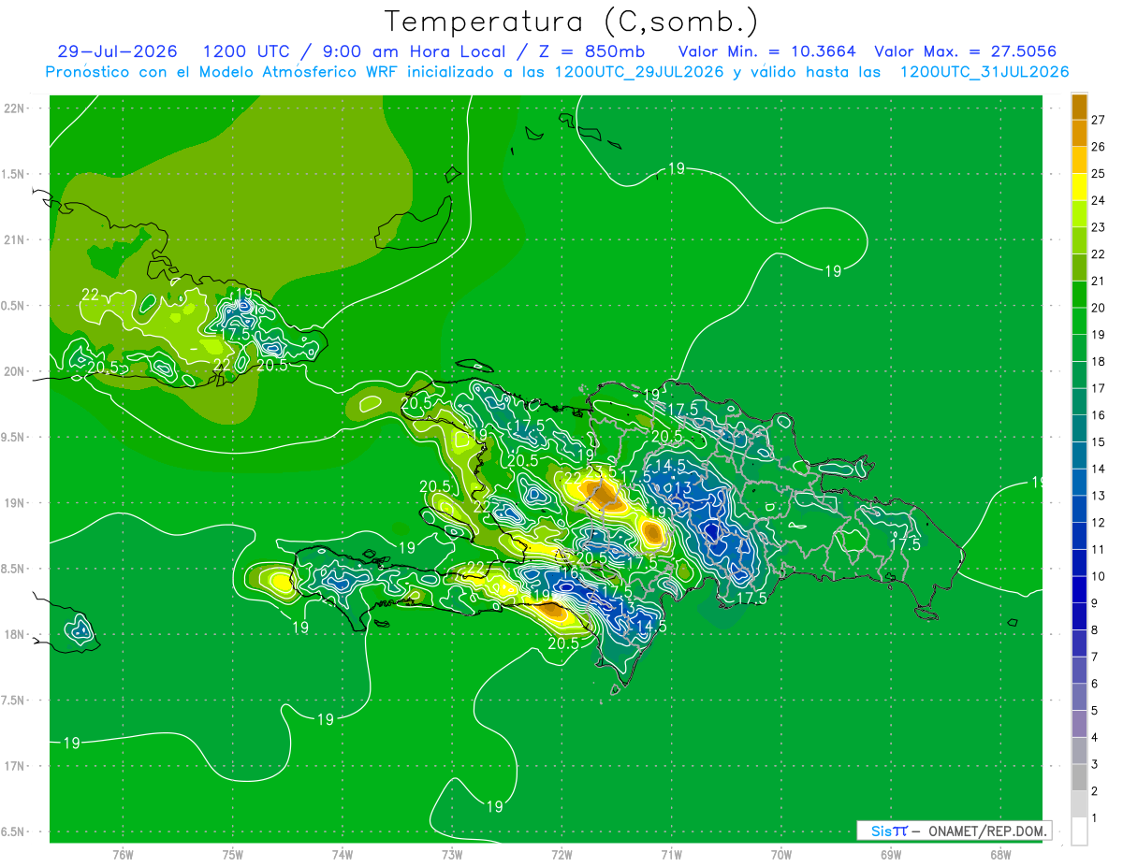
Task: Click the colorbar swatch between 9 and 10
Action: (x=1079, y=590)
